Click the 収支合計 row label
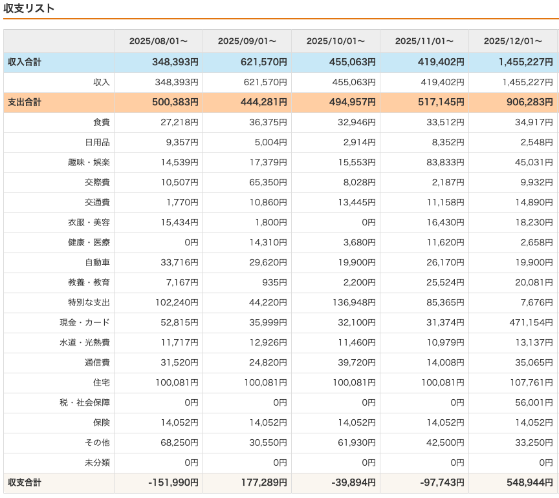 pos(25,482)
